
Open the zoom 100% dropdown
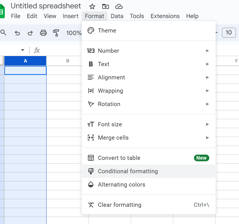(74, 33)
